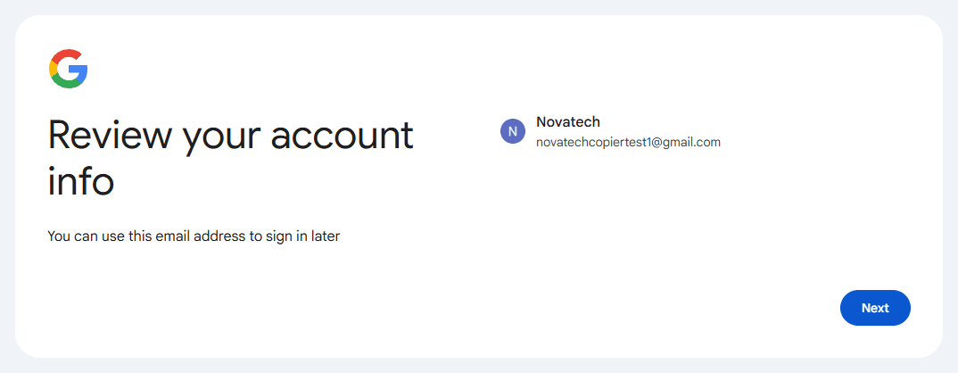Click the letter N inside the avatar circle

(513, 131)
